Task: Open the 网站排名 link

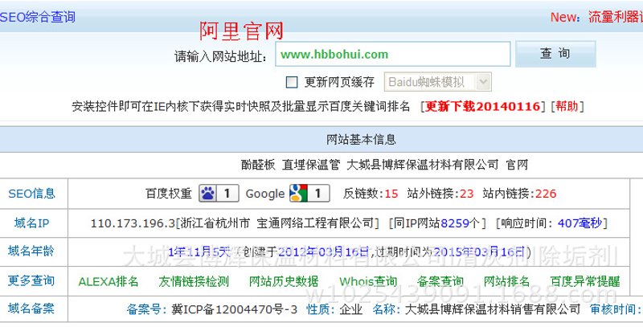Action: click(506, 281)
